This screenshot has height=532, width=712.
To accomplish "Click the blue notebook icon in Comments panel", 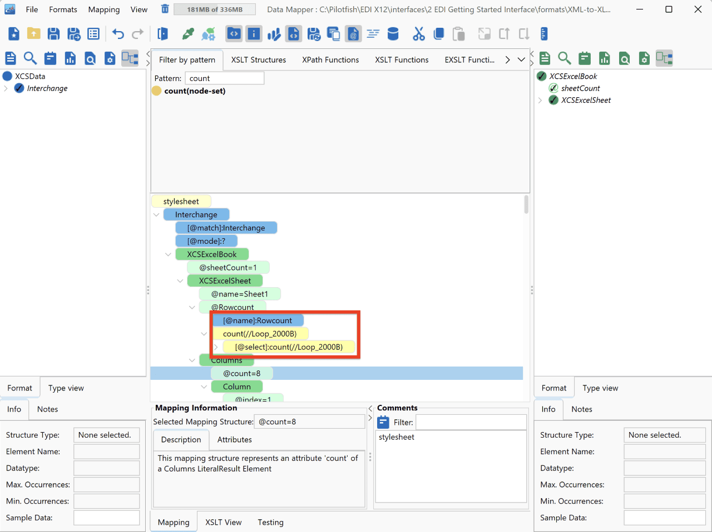I will (x=383, y=422).
